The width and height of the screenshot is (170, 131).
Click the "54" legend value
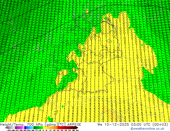(77, 130)
